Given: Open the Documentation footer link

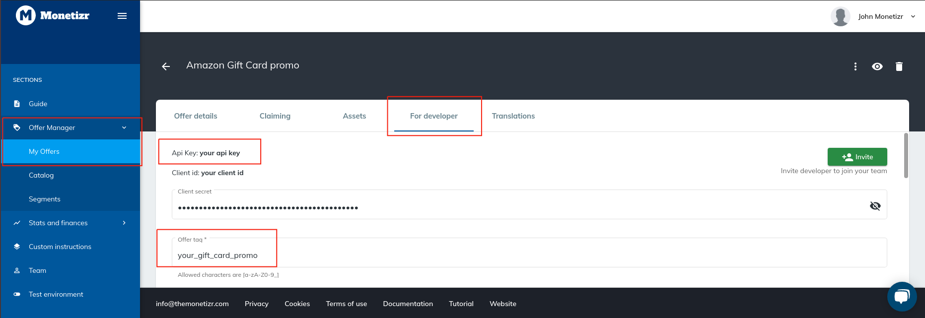Looking at the screenshot, I should pyautogui.click(x=408, y=304).
